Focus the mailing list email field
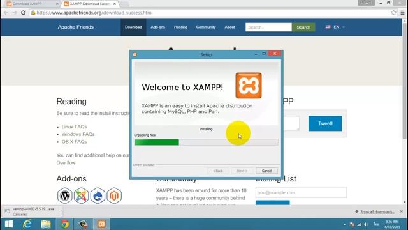The image size is (408, 230). point(301,192)
